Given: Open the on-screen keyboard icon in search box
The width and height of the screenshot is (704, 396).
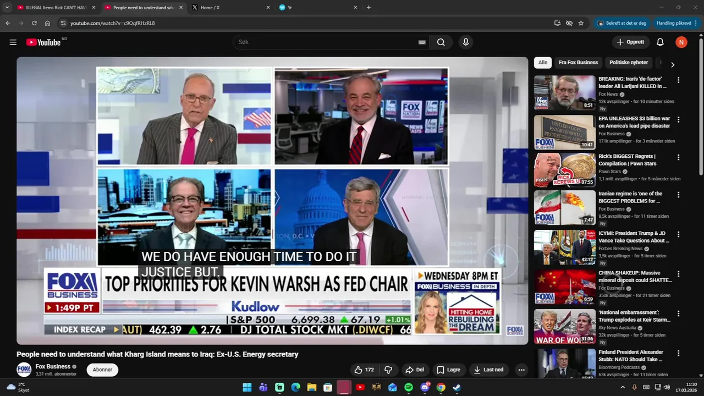Looking at the screenshot, I should click(x=422, y=42).
